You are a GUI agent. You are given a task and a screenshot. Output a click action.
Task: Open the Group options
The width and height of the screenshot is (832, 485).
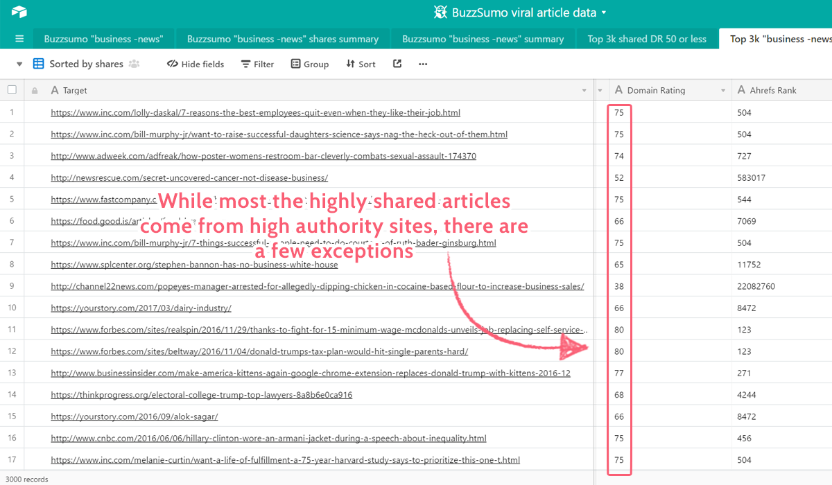[310, 64]
